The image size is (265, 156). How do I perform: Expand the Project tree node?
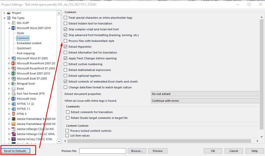click(4, 13)
